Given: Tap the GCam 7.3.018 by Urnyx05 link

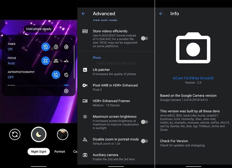Looking at the screenshot, I should click(x=193, y=78).
